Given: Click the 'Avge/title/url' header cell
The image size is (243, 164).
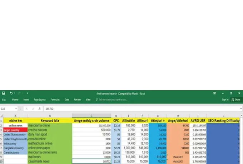Looking at the screenshot, I should [178, 121].
